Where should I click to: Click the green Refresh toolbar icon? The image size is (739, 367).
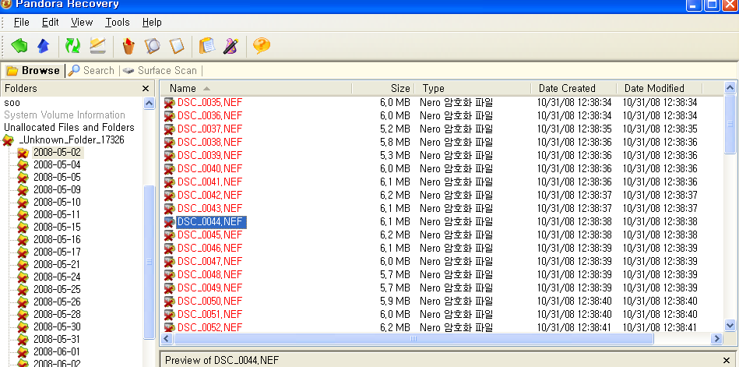coord(72,46)
